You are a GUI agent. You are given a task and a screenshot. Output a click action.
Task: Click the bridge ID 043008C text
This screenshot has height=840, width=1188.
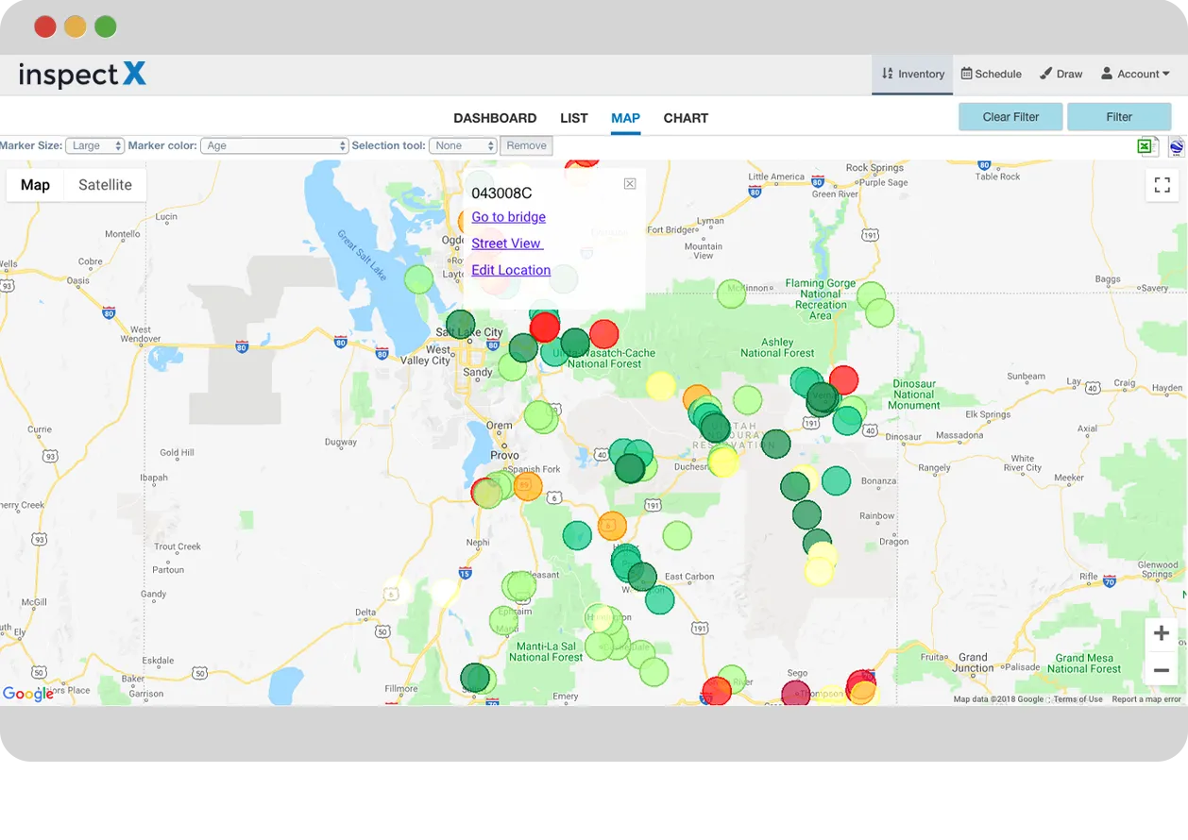point(501,193)
